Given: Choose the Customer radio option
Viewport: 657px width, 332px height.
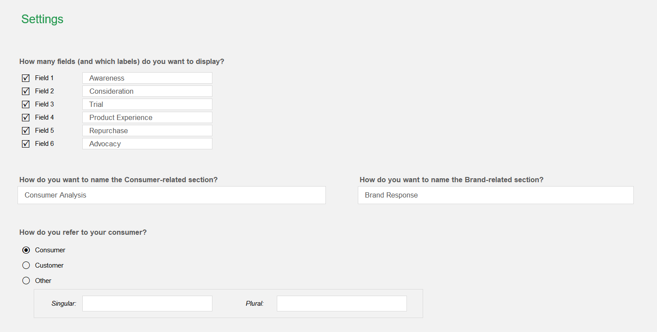Looking at the screenshot, I should [x=26, y=265].
